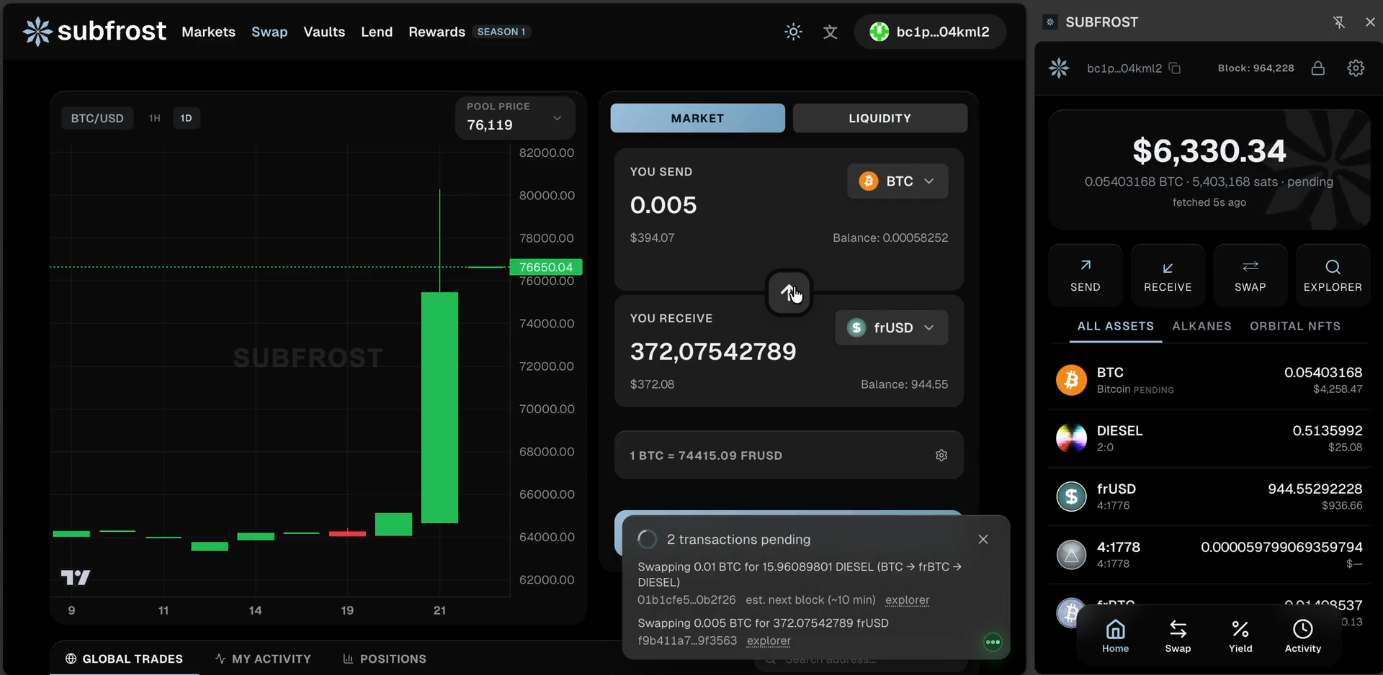Viewport: 1383px width, 675px height.
Task: Switch to POSITIONS tab
Action: (385, 658)
